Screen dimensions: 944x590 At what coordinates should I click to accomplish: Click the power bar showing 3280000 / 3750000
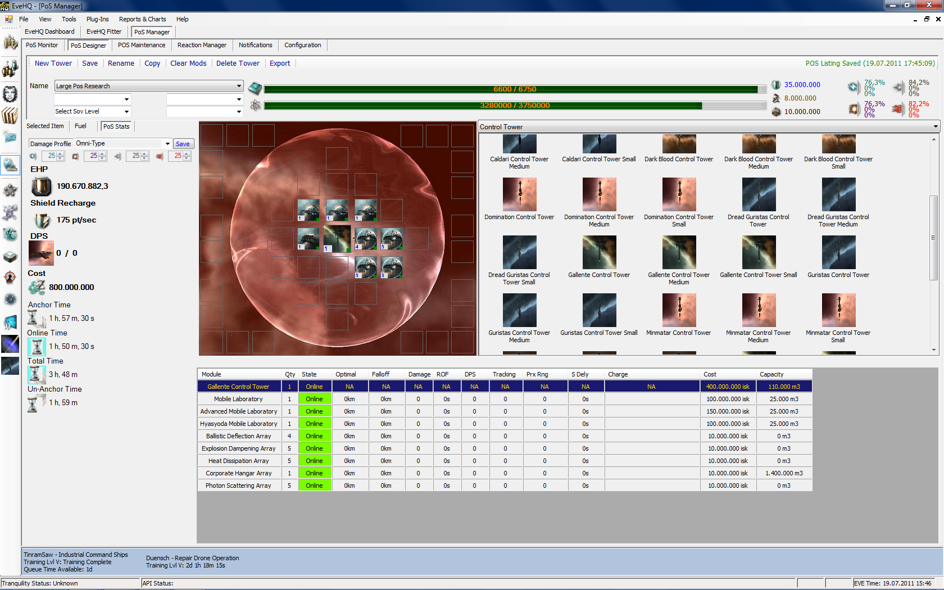515,106
